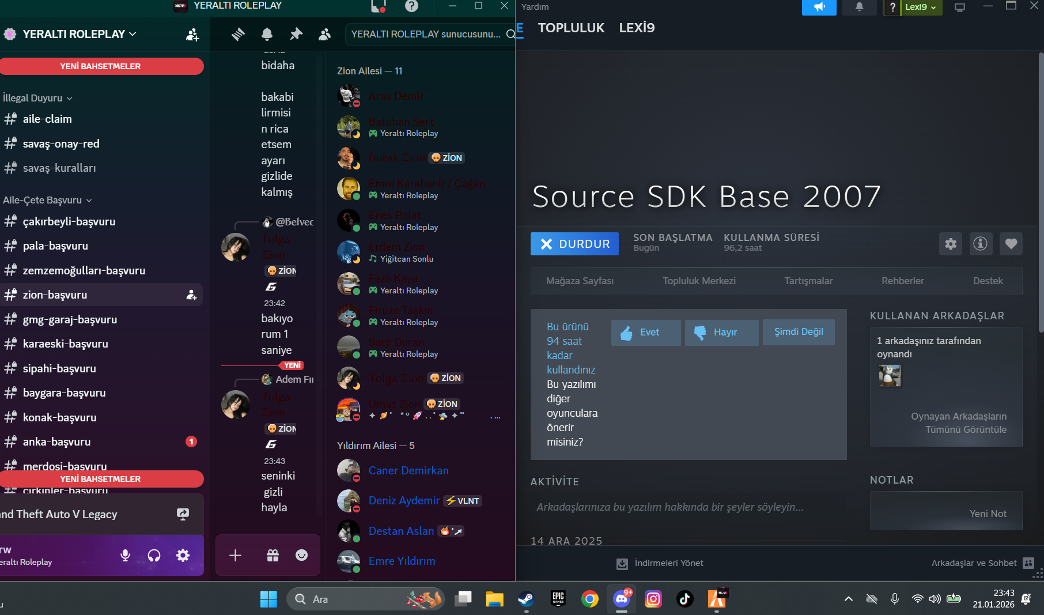Open the gift icon in Discord chat bar

click(x=273, y=555)
